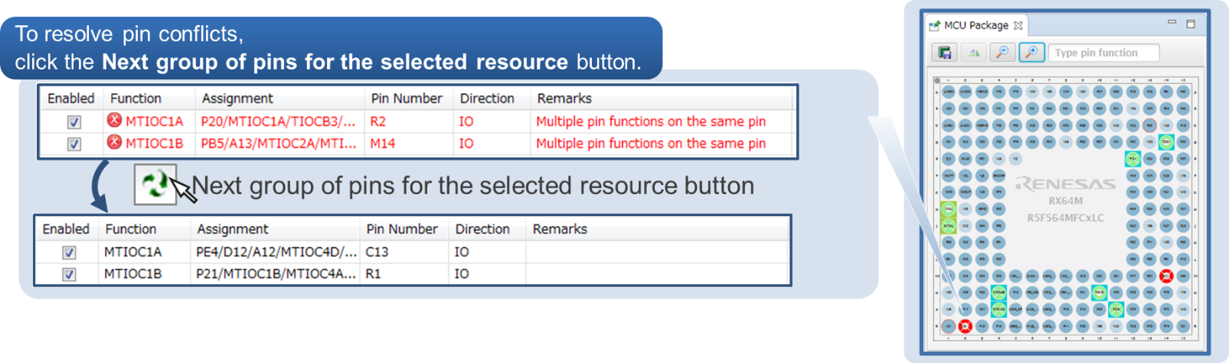The width and height of the screenshot is (1229, 363).
Task: Open the PE4/D12/A12/MTIOC4D assignment cell
Action: pos(276,252)
